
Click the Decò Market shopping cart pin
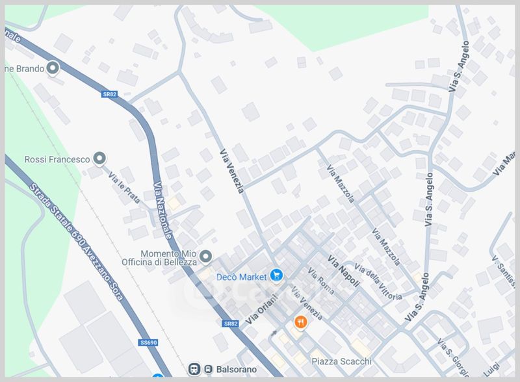point(276,275)
